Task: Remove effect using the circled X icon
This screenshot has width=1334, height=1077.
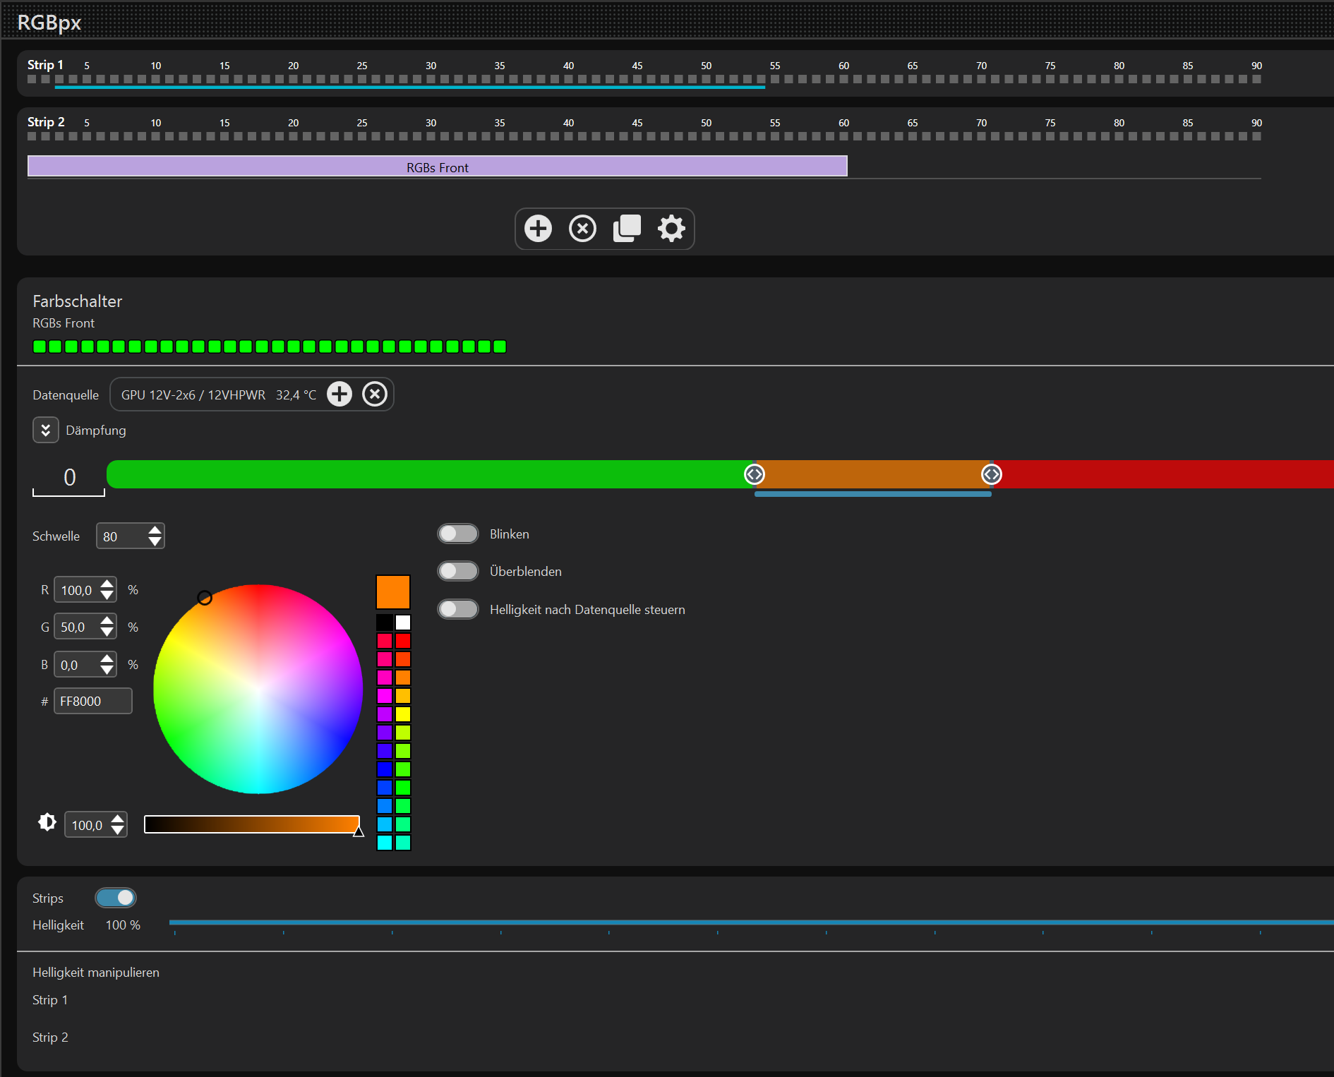Action: [x=582, y=229]
